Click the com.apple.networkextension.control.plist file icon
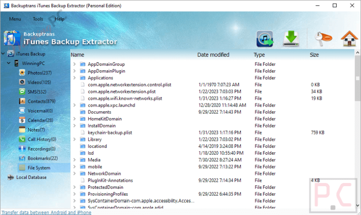Viewport: 361px width, 215px height. [x=82, y=85]
